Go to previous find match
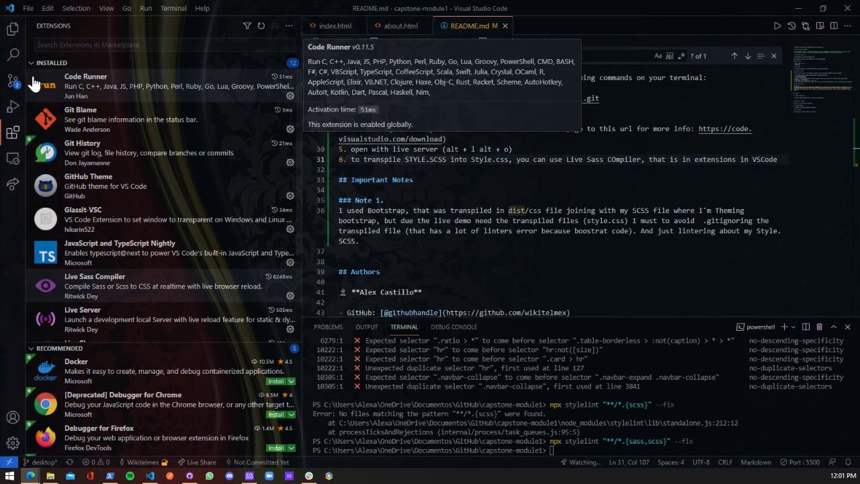Image resolution: width=860 pixels, height=484 pixels. (734, 56)
